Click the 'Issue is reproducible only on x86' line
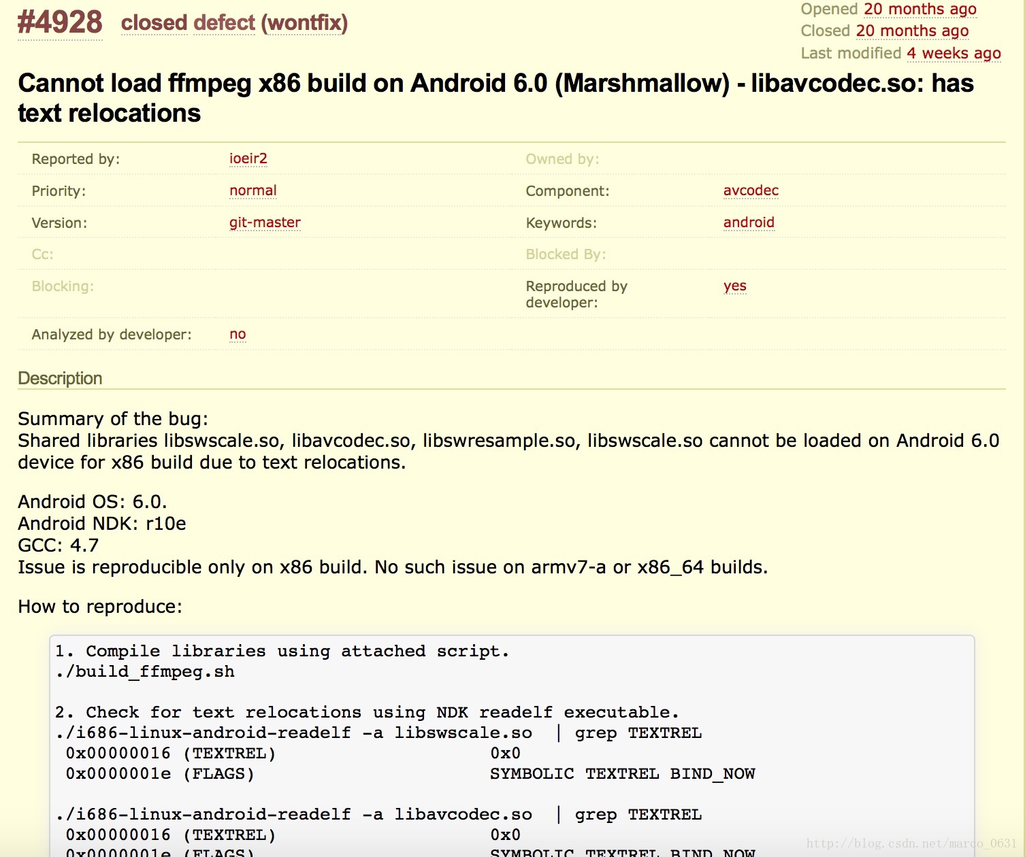This screenshot has height=857, width=1025. (x=393, y=567)
